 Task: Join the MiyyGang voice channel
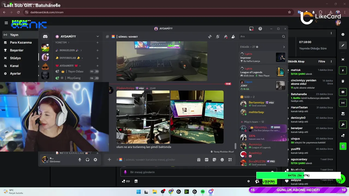pyautogui.click(x=77, y=78)
